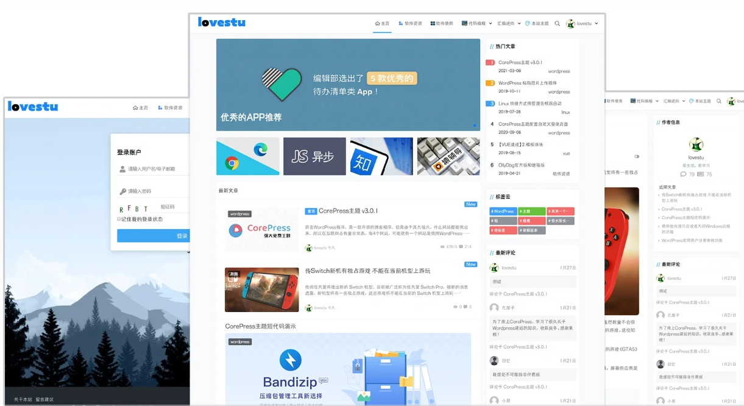Click the username or email input field
Screen dimensions: 744x406
pos(154,169)
